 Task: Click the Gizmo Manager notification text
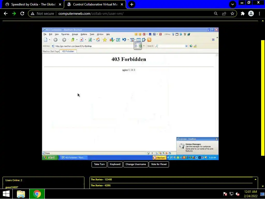199,147
